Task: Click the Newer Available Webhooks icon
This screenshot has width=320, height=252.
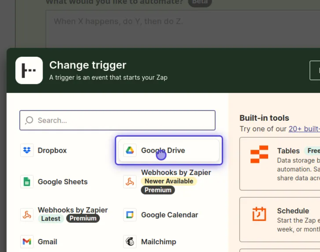Action: tap(130, 182)
